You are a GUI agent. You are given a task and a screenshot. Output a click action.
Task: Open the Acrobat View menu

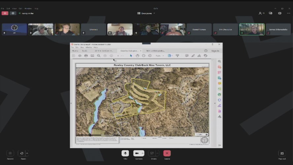[x=82, y=48]
